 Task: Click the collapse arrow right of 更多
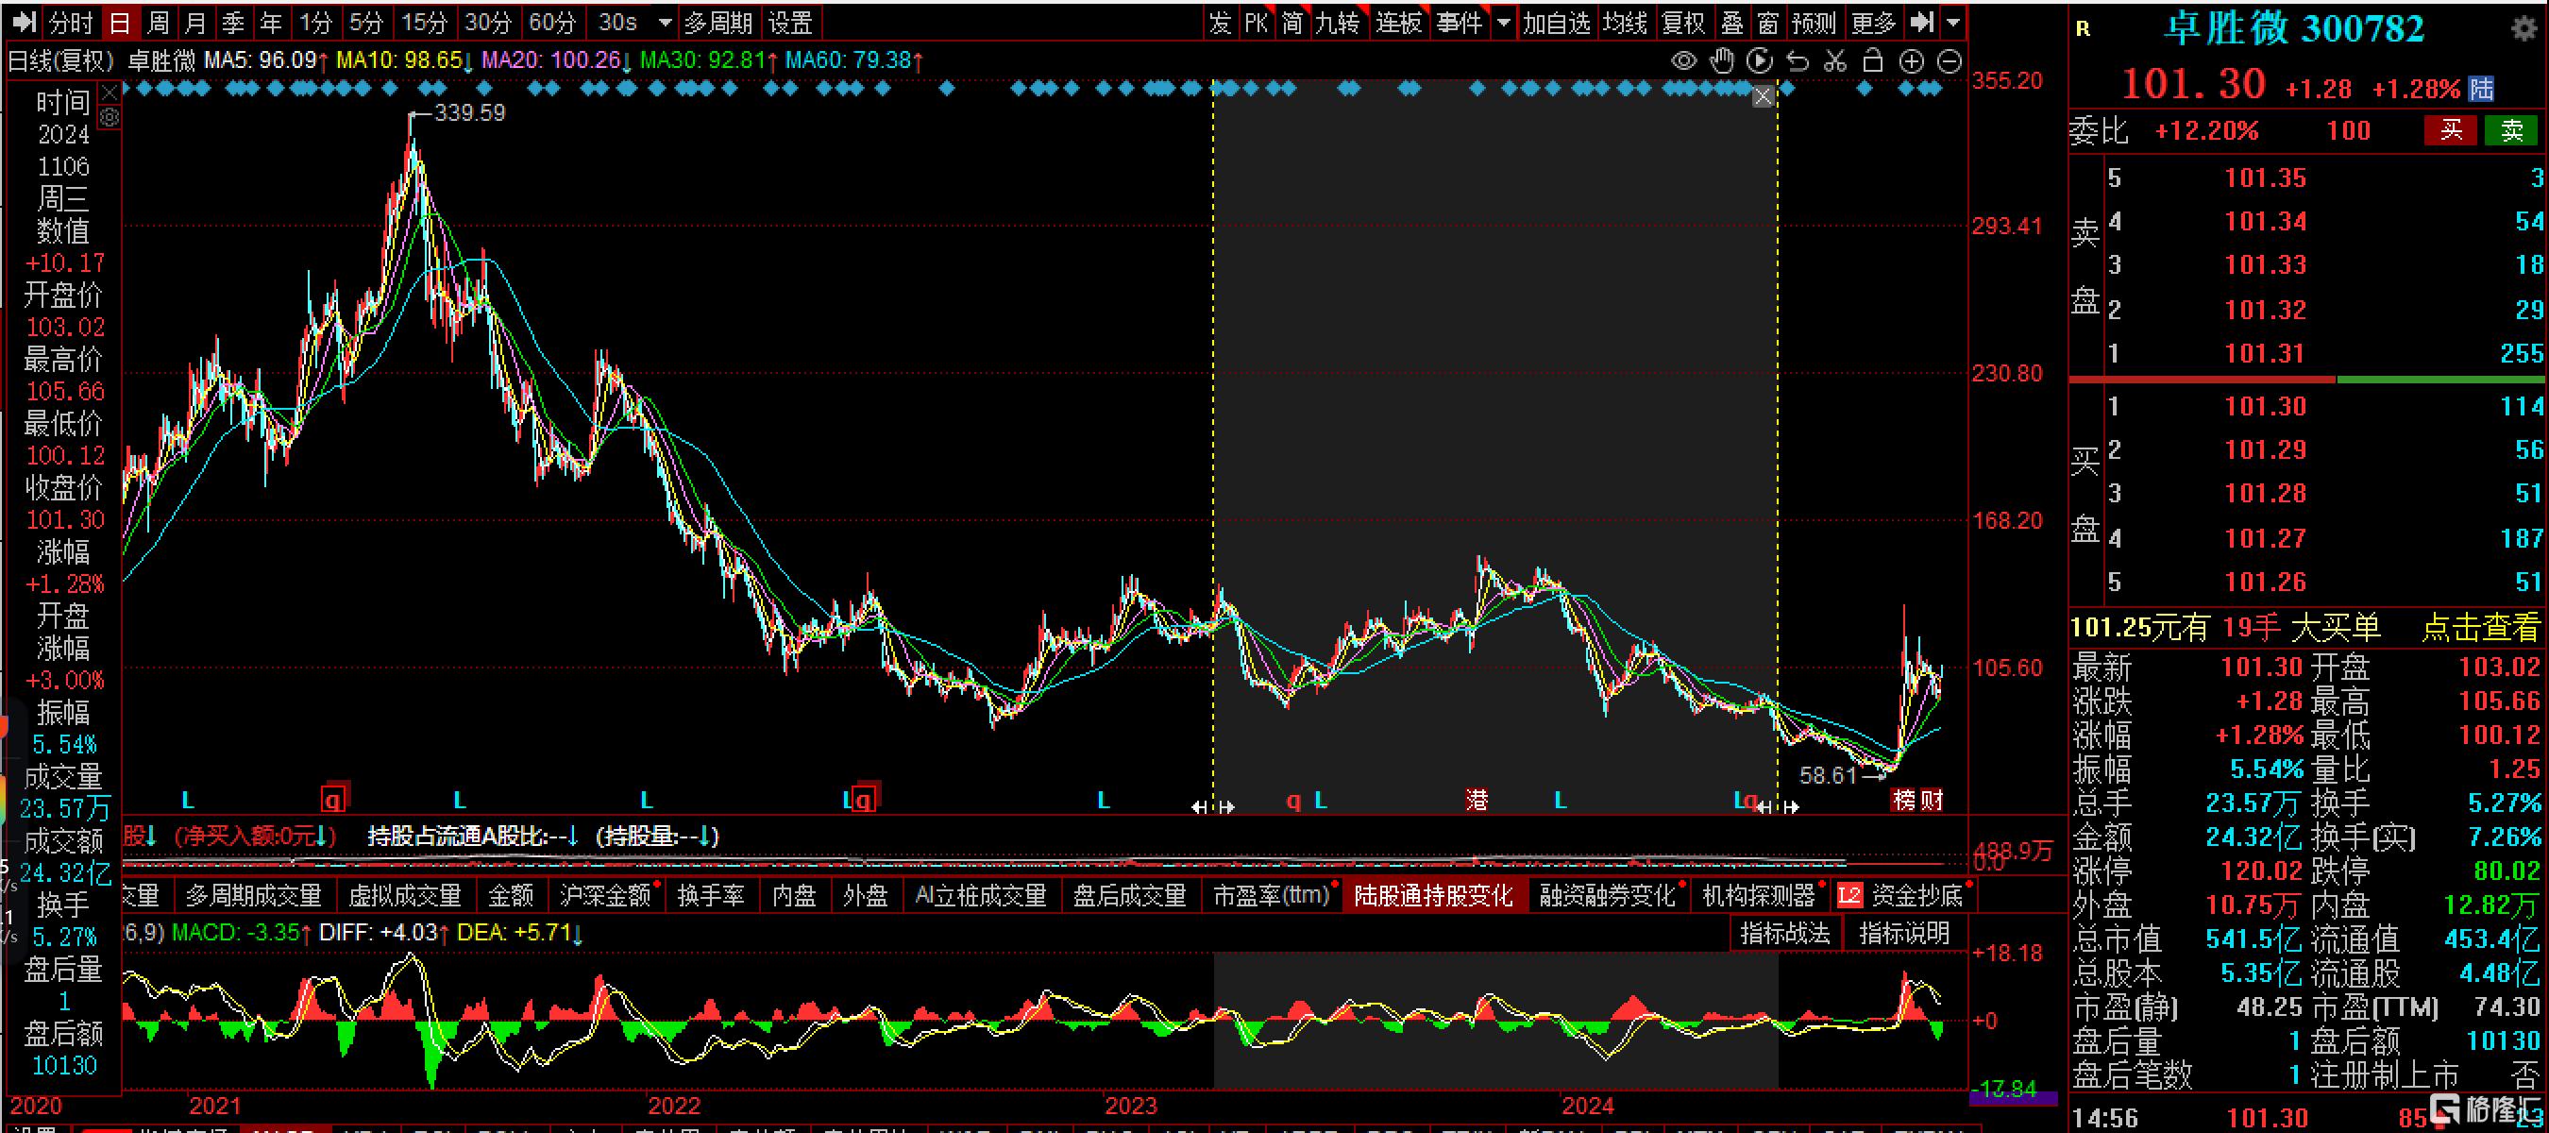click(x=1920, y=22)
